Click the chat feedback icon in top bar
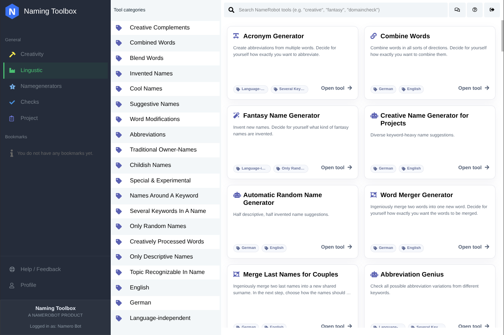Viewport: 504px width, 335px height. [x=457, y=10]
